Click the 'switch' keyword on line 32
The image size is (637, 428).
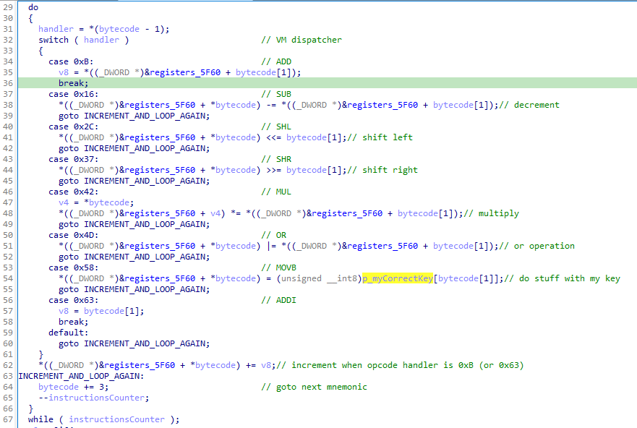[54, 40]
